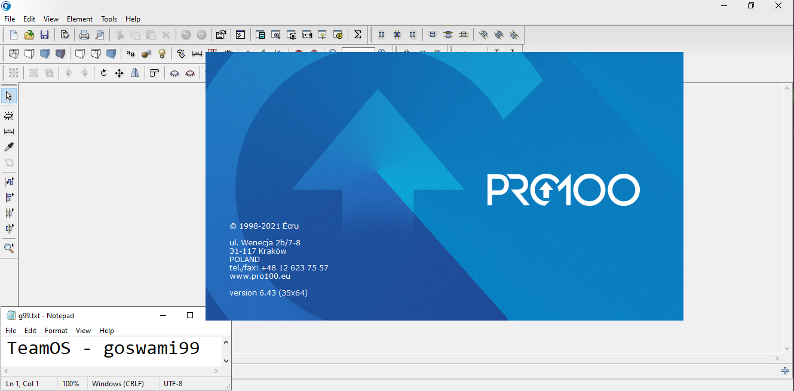Viewport: 794px width, 391px height.
Task: Click the Sigma summary icon
Action: click(357, 35)
